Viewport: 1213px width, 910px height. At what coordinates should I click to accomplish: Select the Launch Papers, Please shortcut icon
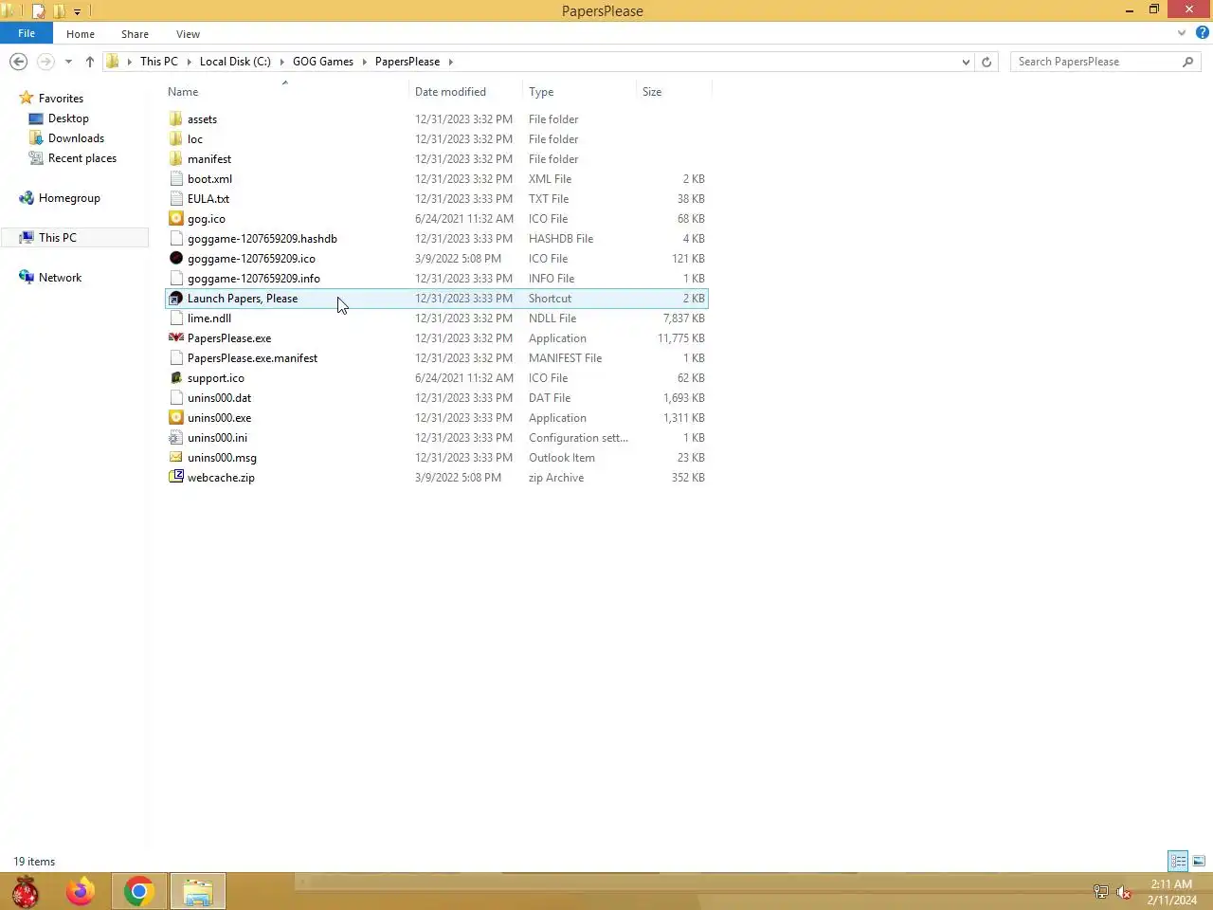pyautogui.click(x=175, y=299)
